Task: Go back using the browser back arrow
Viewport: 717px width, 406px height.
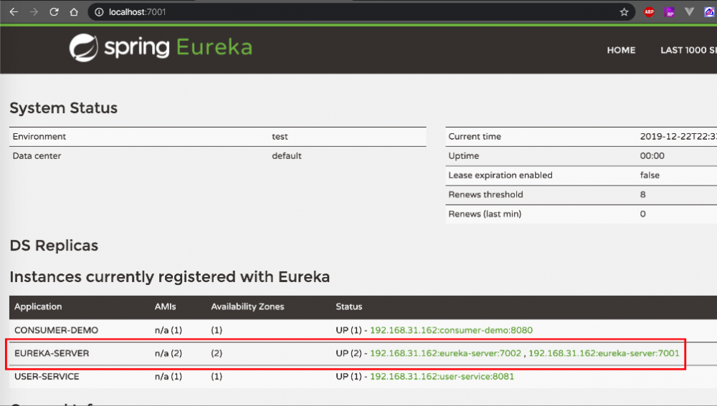Action: coord(14,12)
